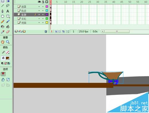Toggle Onion Skin mode
This screenshot has width=149, height=113.
(56, 31)
